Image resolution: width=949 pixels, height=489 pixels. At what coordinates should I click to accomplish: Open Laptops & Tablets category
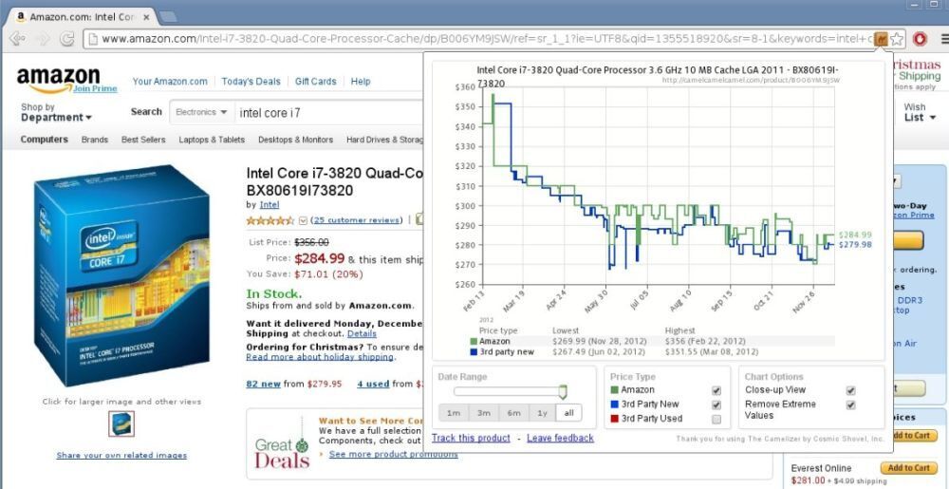(212, 140)
